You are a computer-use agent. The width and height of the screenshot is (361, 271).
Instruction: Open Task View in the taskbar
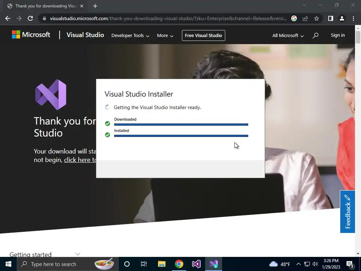click(144, 264)
